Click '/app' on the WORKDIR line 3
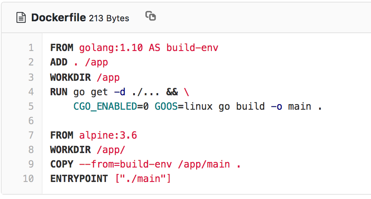 [x=108, y=78]
